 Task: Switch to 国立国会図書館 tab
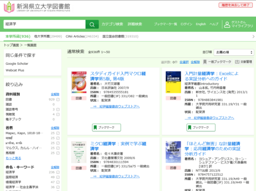pos(120,37)
